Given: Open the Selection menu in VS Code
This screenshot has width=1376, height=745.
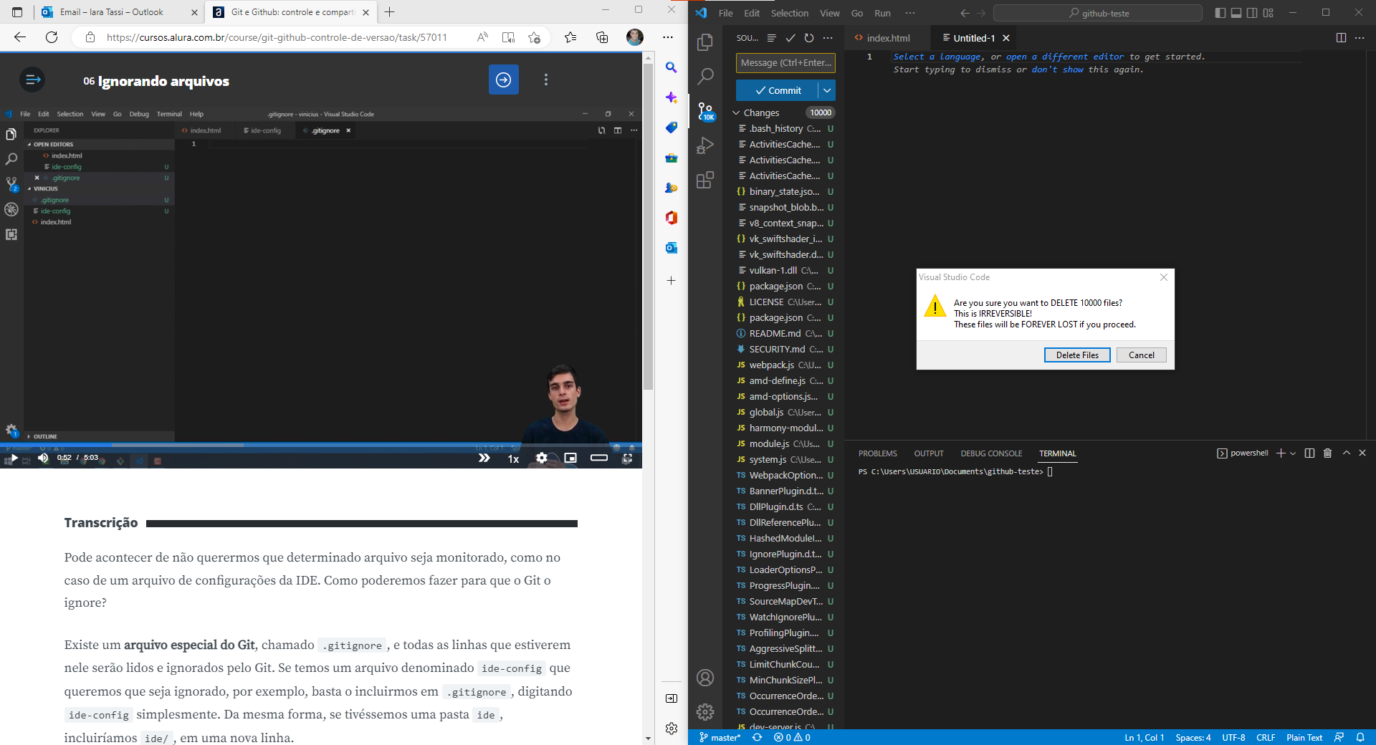Looking at the screenshot, I should pos(790,13).
